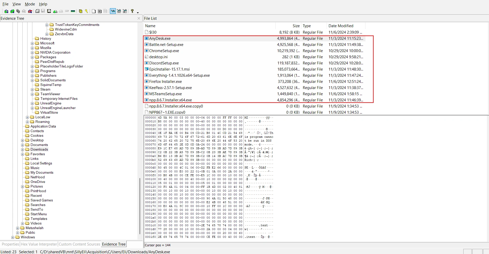This screenshot has height=254, width=489.
Task: Open the Mode menu
Action: 30,4
